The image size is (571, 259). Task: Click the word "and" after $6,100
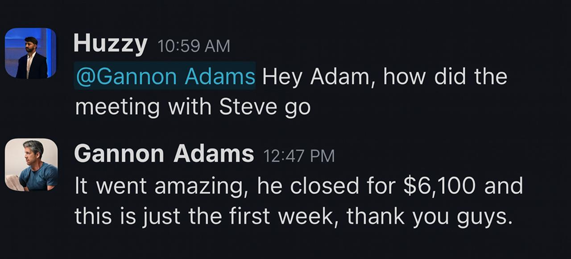(x=504, y=186)
